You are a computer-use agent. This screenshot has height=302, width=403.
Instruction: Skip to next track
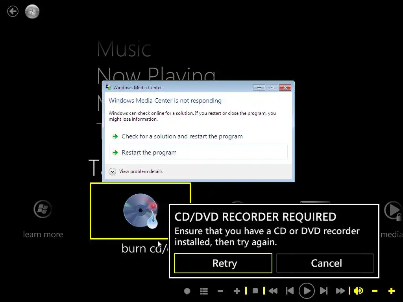click(324, 291)
